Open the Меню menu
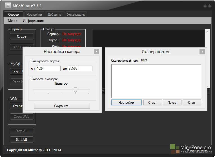The height and width of the screenshot is (157, 215). (13, 21)
